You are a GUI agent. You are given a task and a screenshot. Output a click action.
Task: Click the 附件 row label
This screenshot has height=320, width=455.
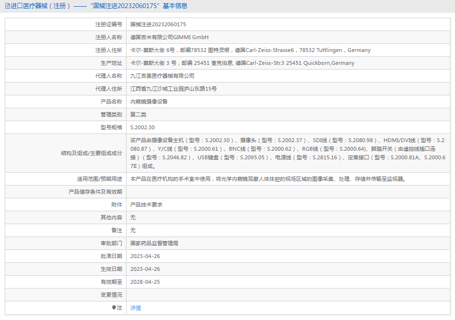(x=116, y=205)
